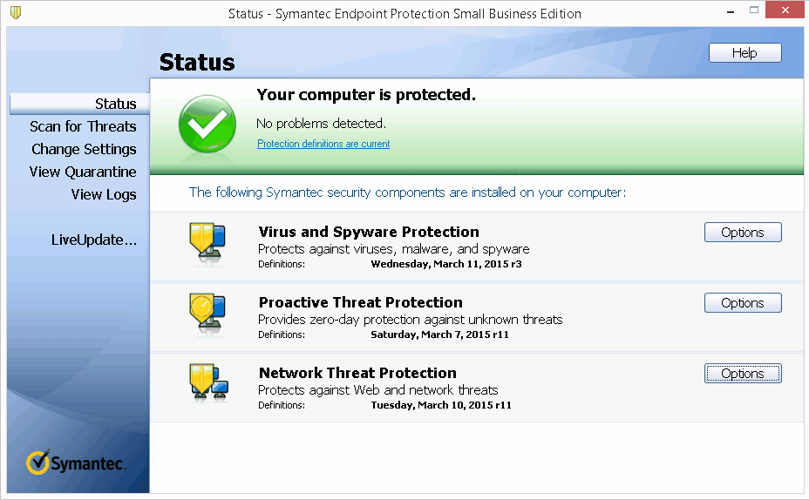
Task: Click the Virus and Spyware Protection heading
Action: coord(369,232)
